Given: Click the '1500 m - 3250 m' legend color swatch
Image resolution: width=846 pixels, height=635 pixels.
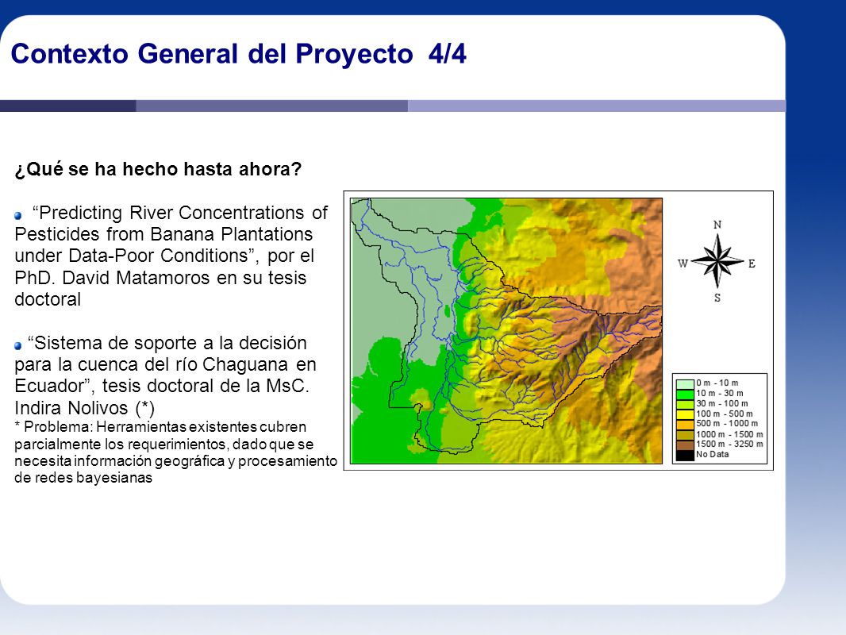Looking at the screenshot, I should point(685,444).
